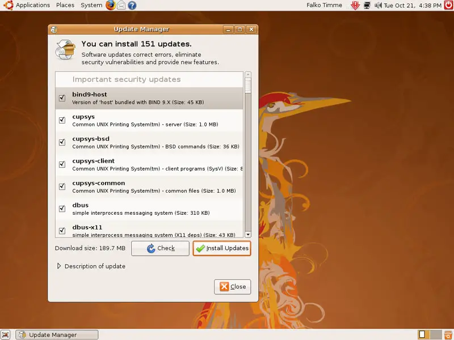This screenshot has height=340, width=454.
Task: Select the cupsys-common package name
Action: (x=98, y=183)
